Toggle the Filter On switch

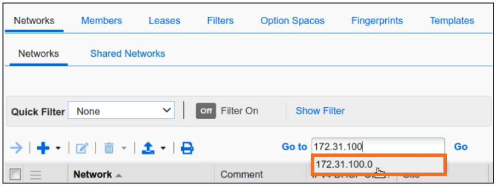(206, 111)
